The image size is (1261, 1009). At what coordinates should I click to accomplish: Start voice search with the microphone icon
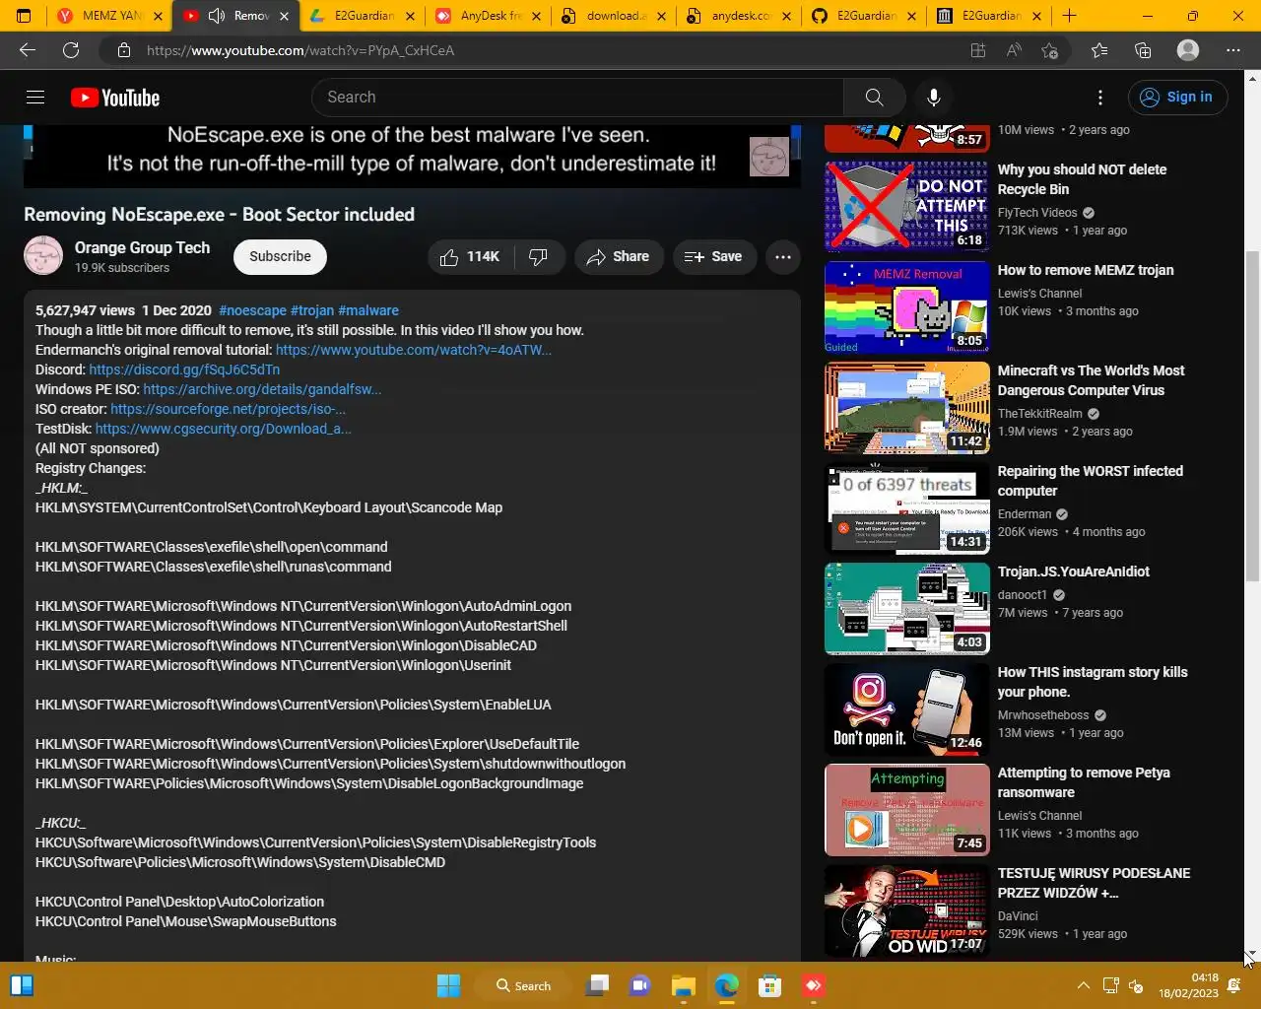(x=934, y=97)
